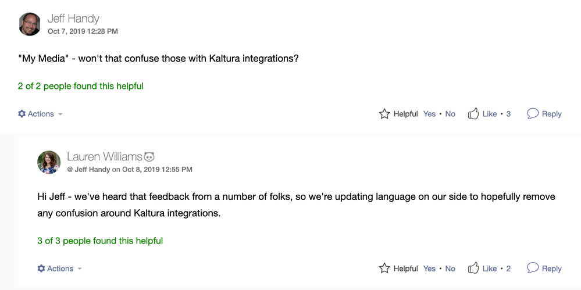Mark Lauren's reply not helpful with No

(x=450, y=268)
